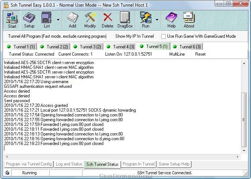Click Show My IP In Tunnel

point(135,36)
